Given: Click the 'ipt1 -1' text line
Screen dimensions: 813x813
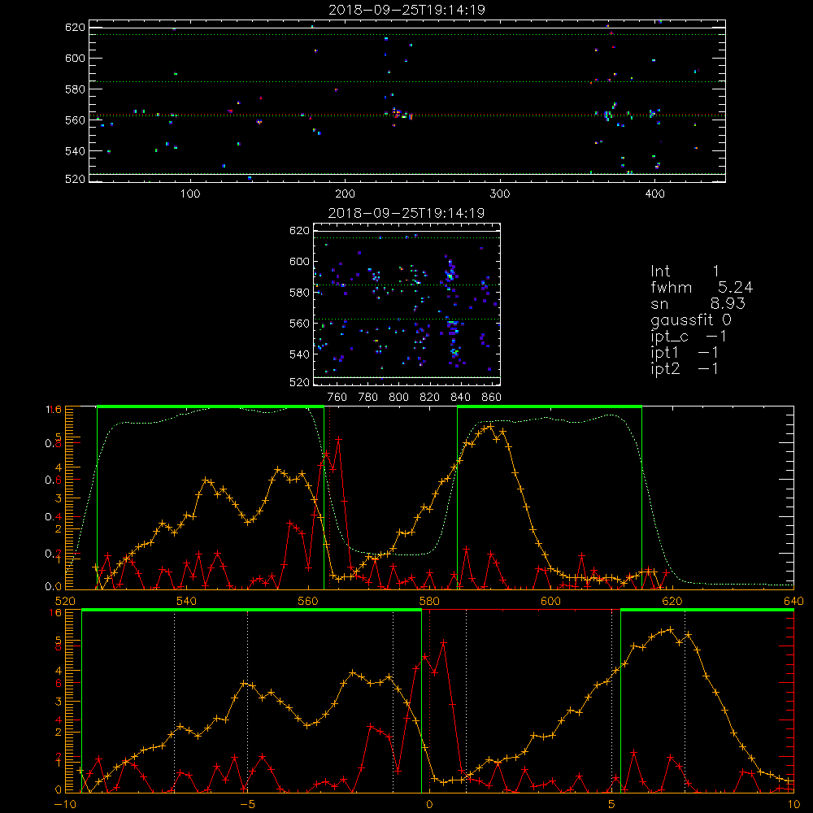Looking at the screenshot, I should click(684, 353).
